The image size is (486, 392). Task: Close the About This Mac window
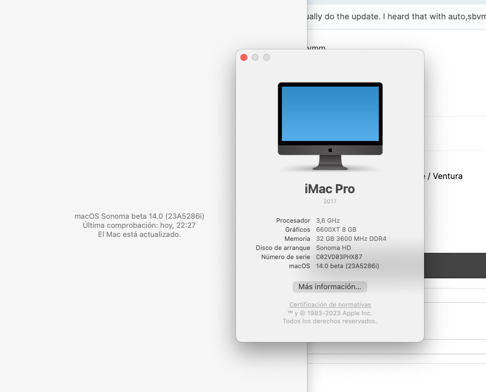click(244, 57)
